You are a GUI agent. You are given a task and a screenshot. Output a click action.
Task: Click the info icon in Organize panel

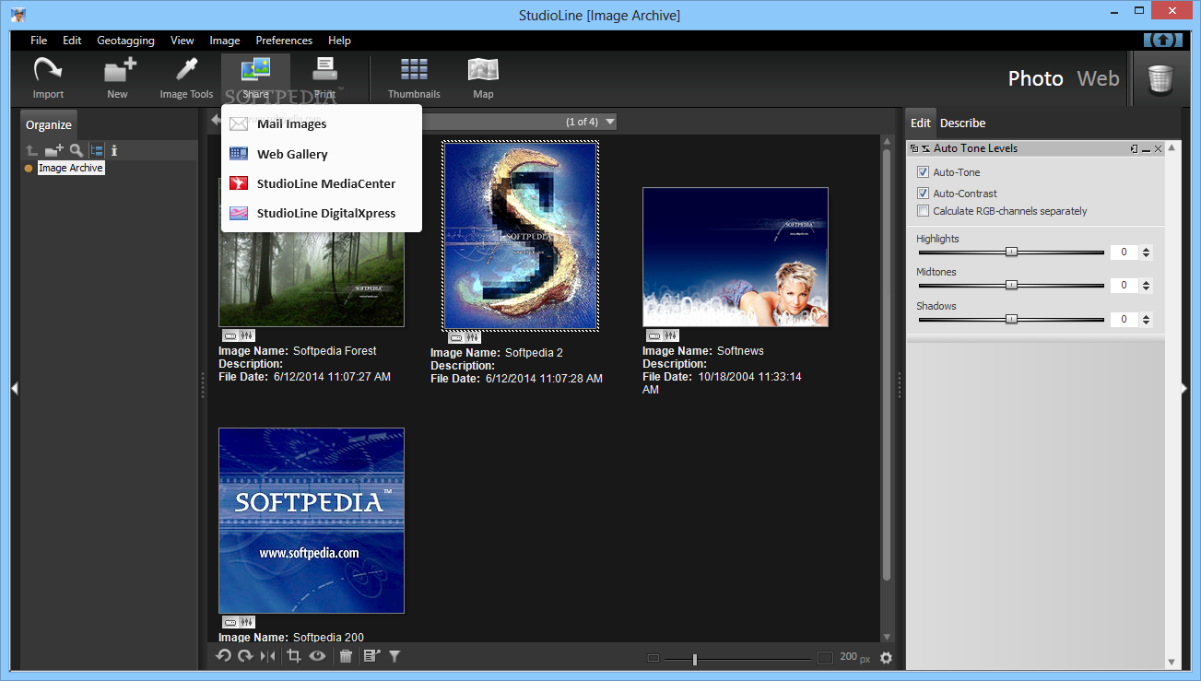[114, 150]
